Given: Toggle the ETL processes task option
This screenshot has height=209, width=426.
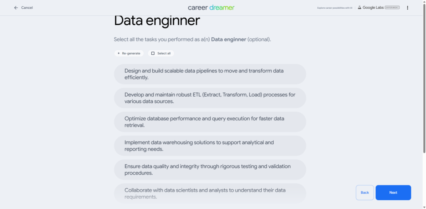Looking at the screenshot, I should (x=210, y=98).
